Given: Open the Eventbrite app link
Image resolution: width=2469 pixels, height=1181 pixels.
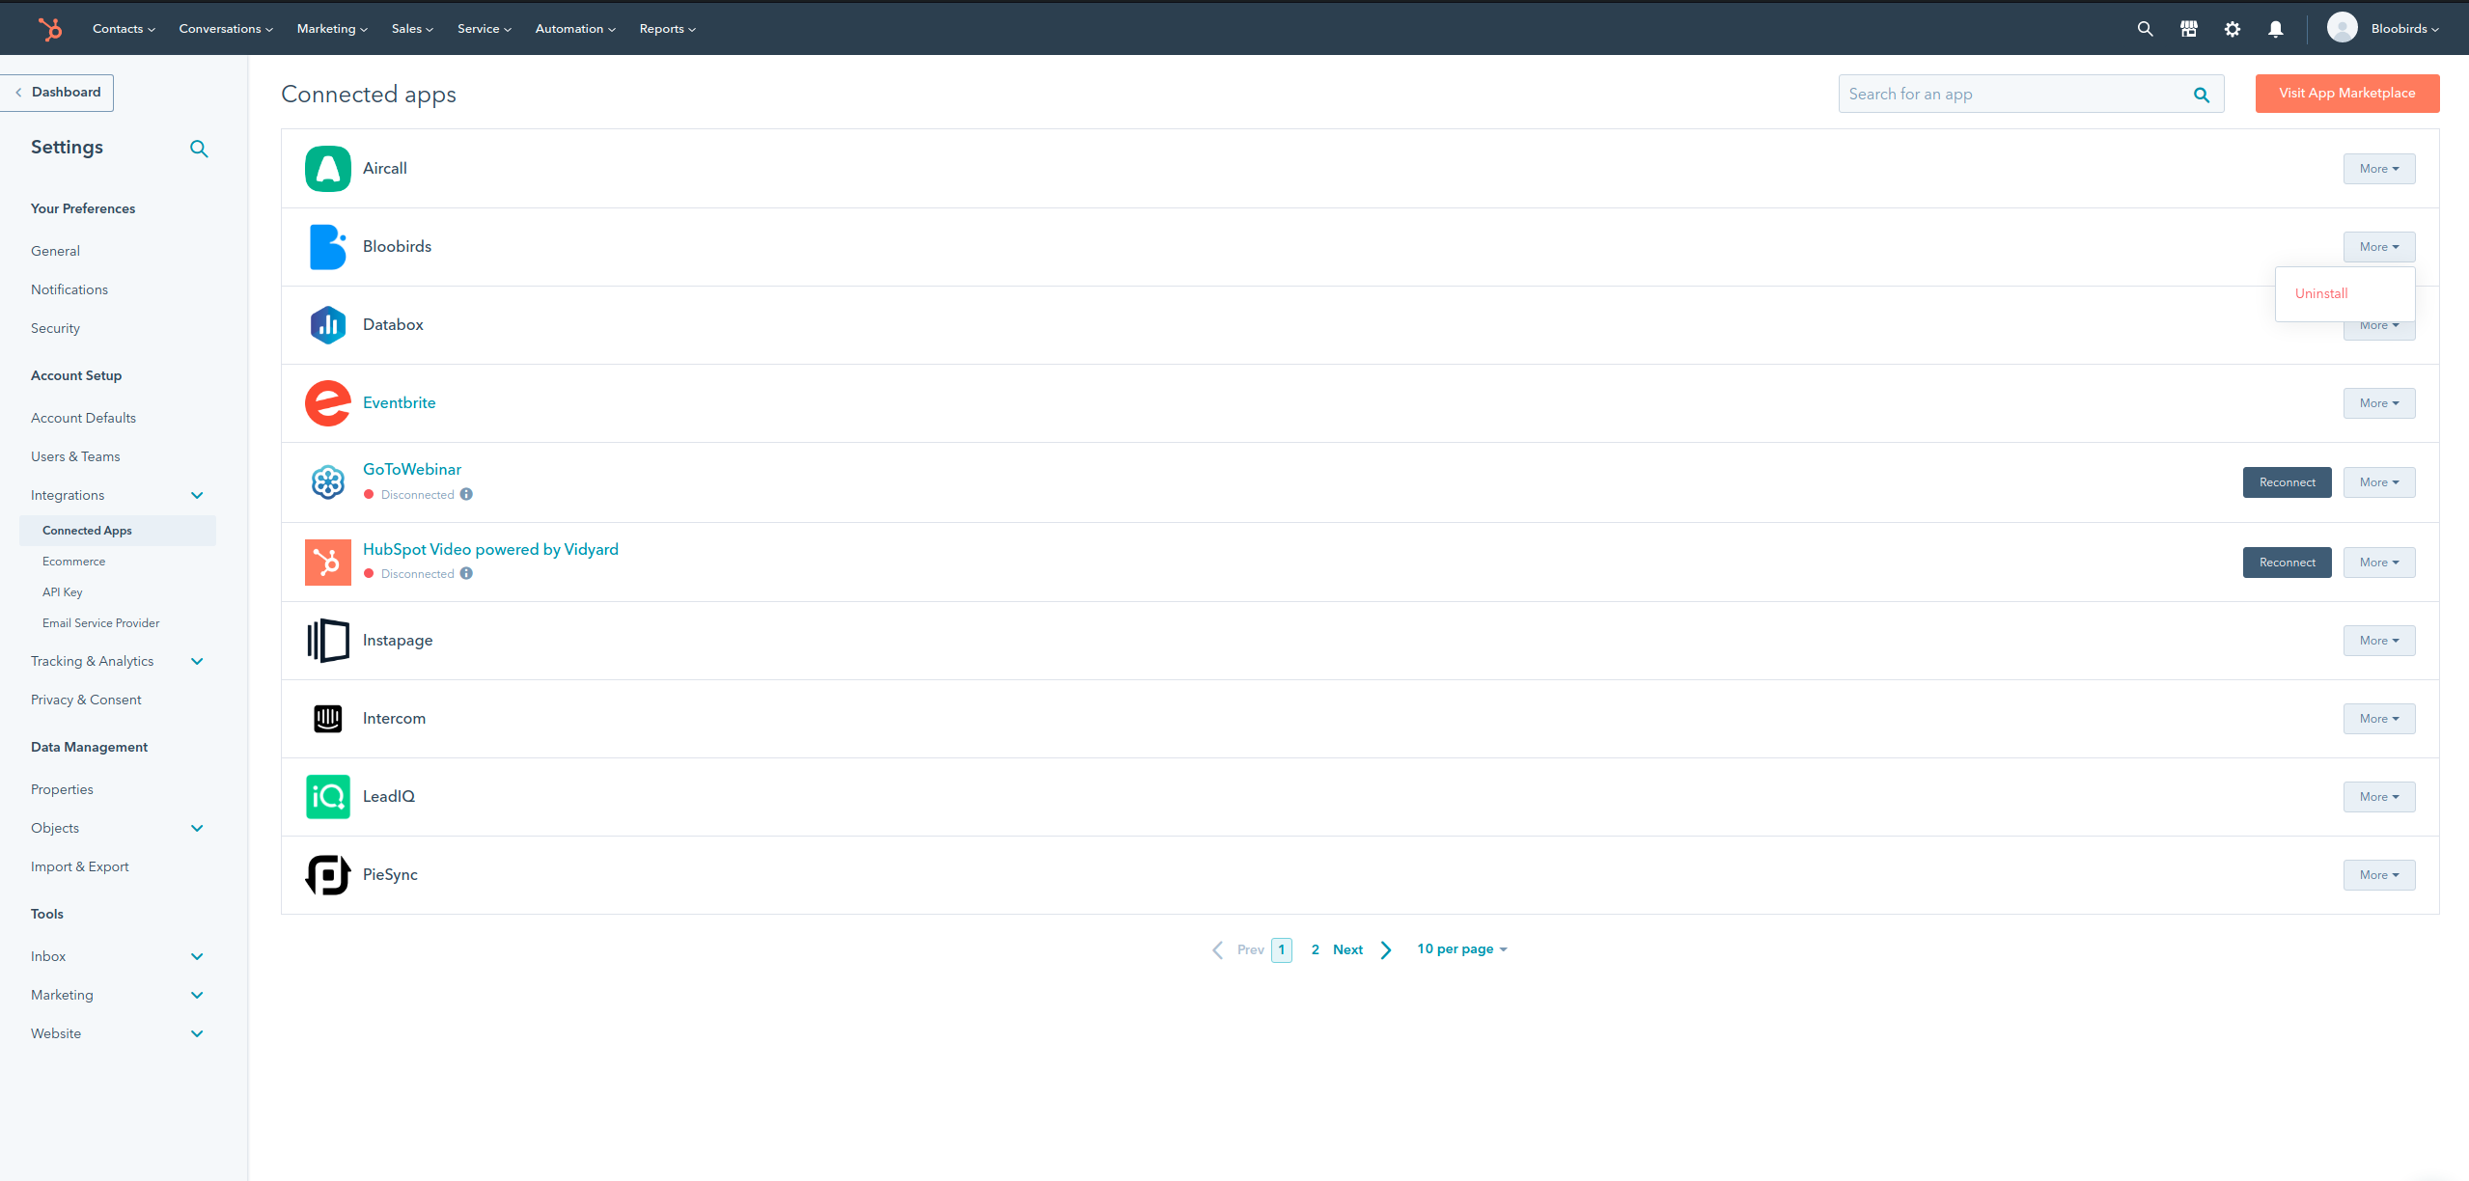Looking at the screenshot, I should pos(399,403).
